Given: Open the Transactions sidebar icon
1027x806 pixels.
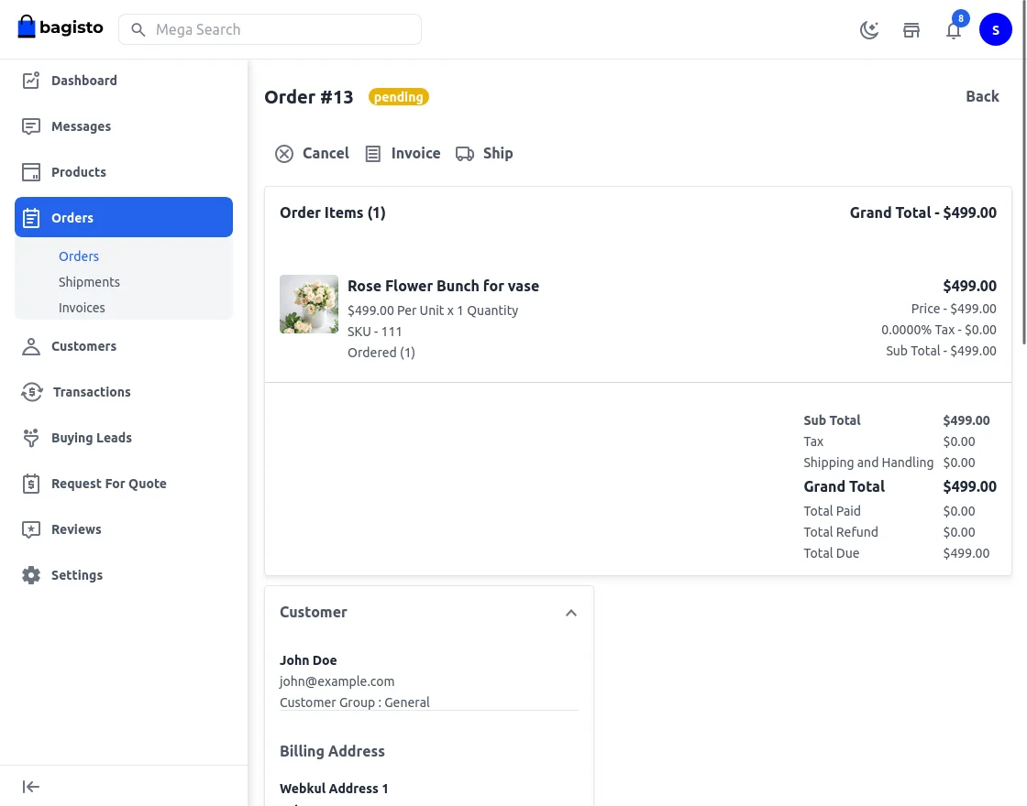Looking at the screenshot, I should 31,392.
